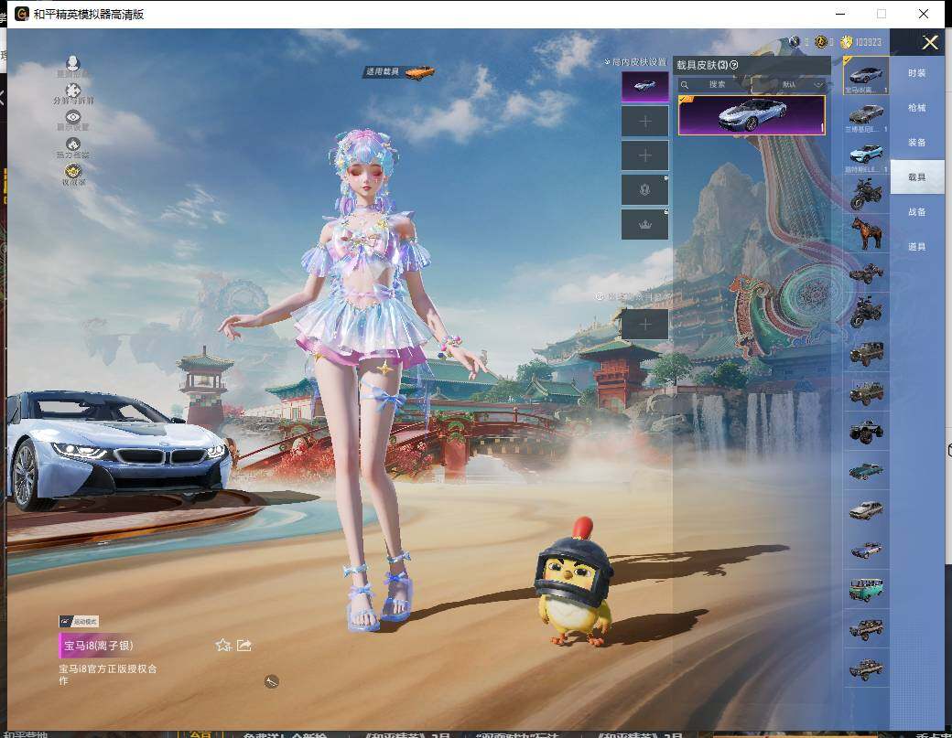Select the 装备 tab in sidebar
This screenshot has width=952, height=738.
916,142
